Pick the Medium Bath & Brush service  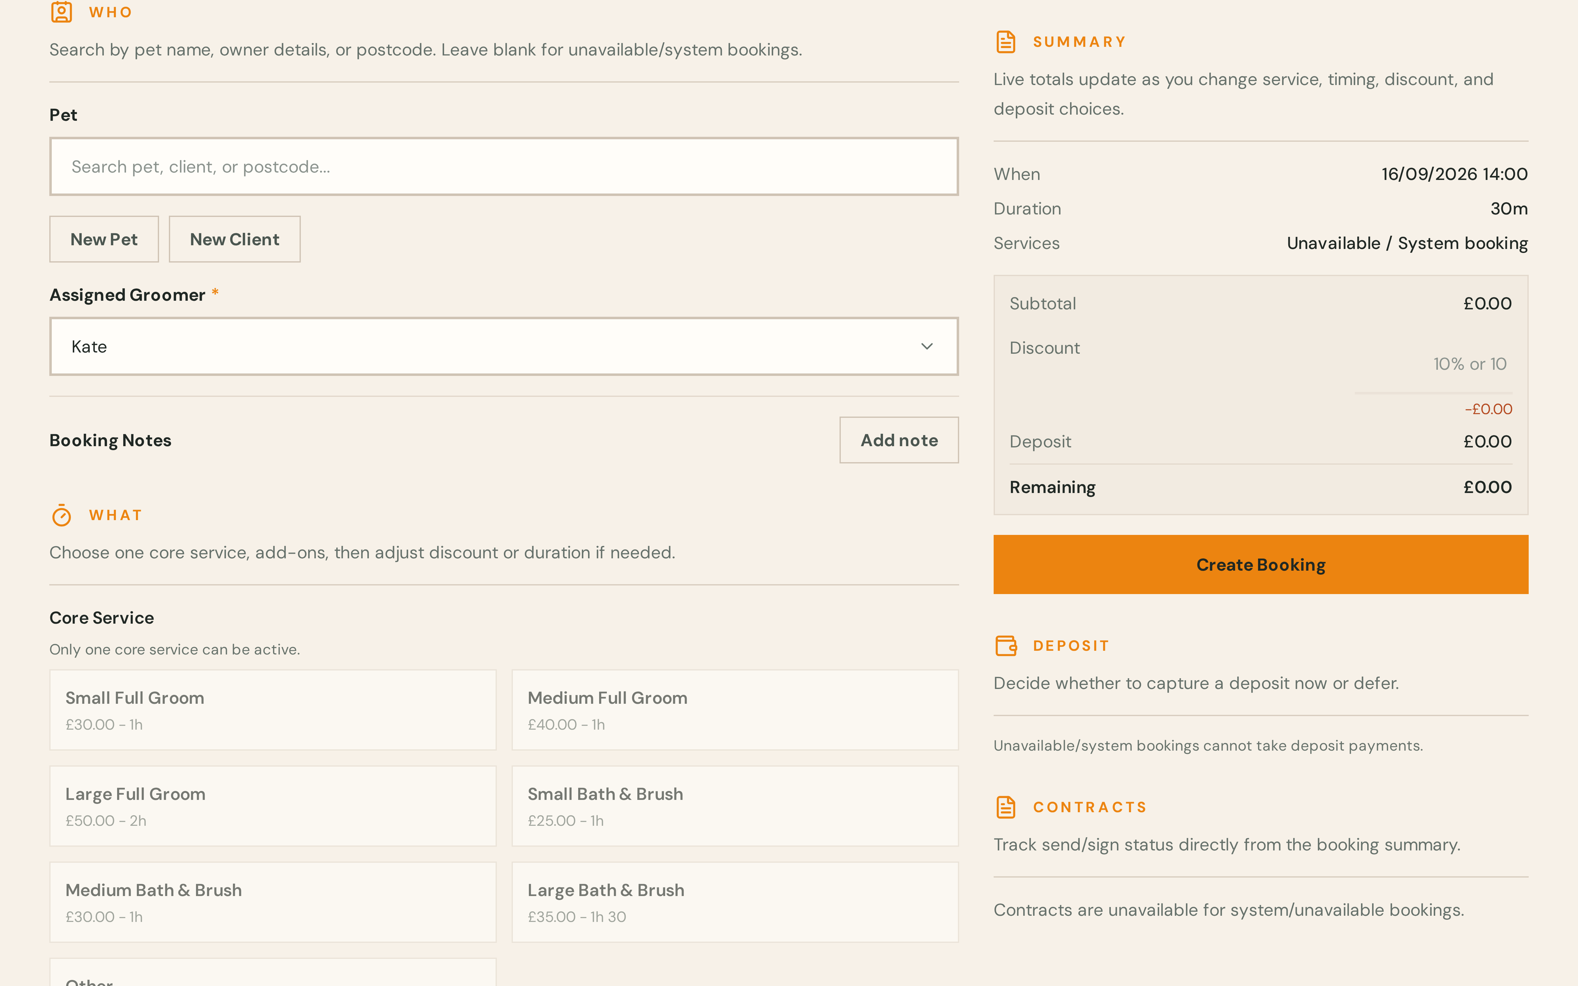coord(272,902)
